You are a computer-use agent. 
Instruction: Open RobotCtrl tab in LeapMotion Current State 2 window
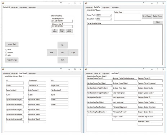point(89,74)
